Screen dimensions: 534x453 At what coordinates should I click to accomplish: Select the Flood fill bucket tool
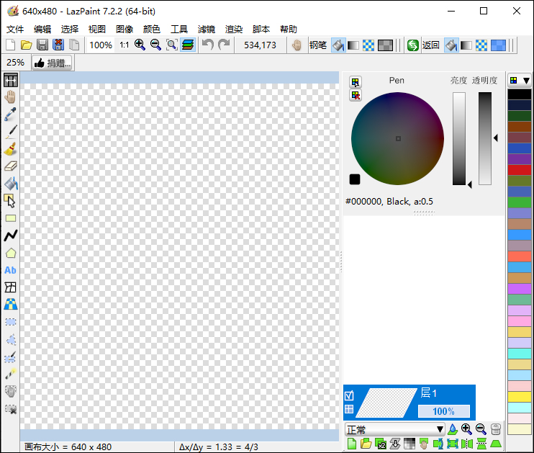tap(11, 184)
